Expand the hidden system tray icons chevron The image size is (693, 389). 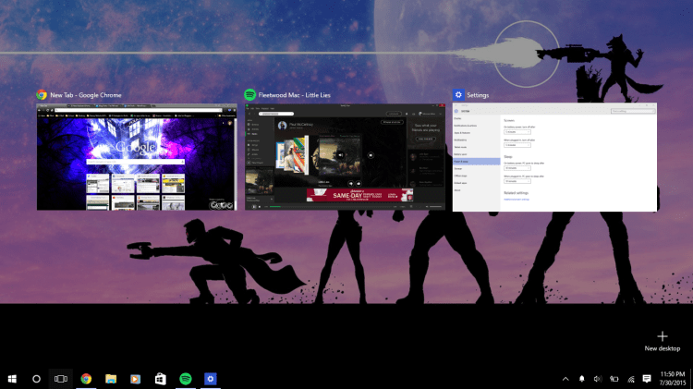point(565,379)
